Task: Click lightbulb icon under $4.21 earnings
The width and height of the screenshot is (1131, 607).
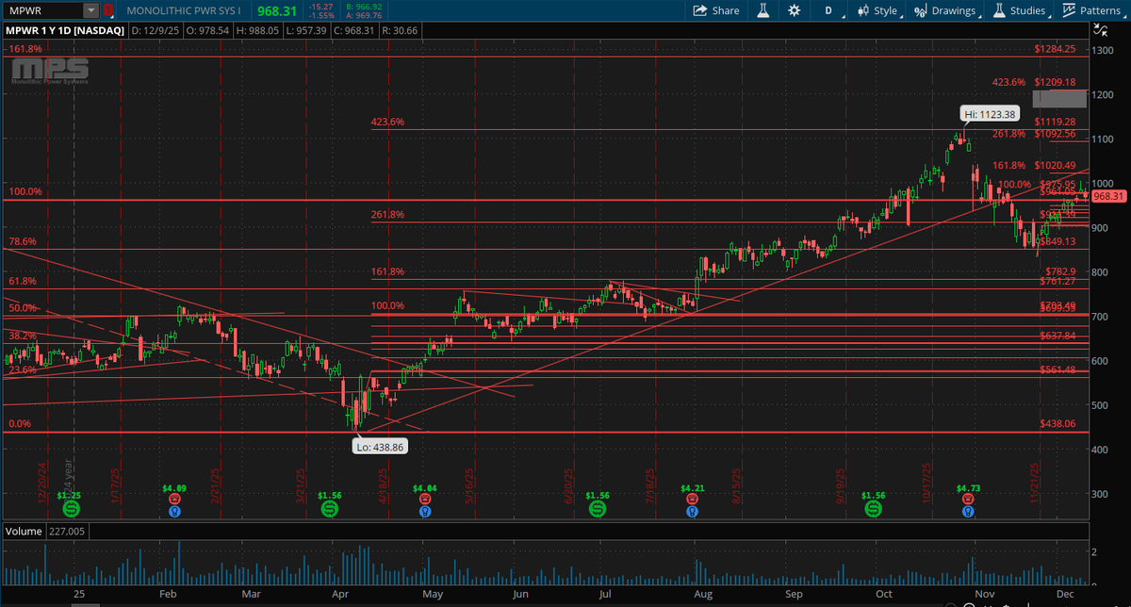Action: 693,510
